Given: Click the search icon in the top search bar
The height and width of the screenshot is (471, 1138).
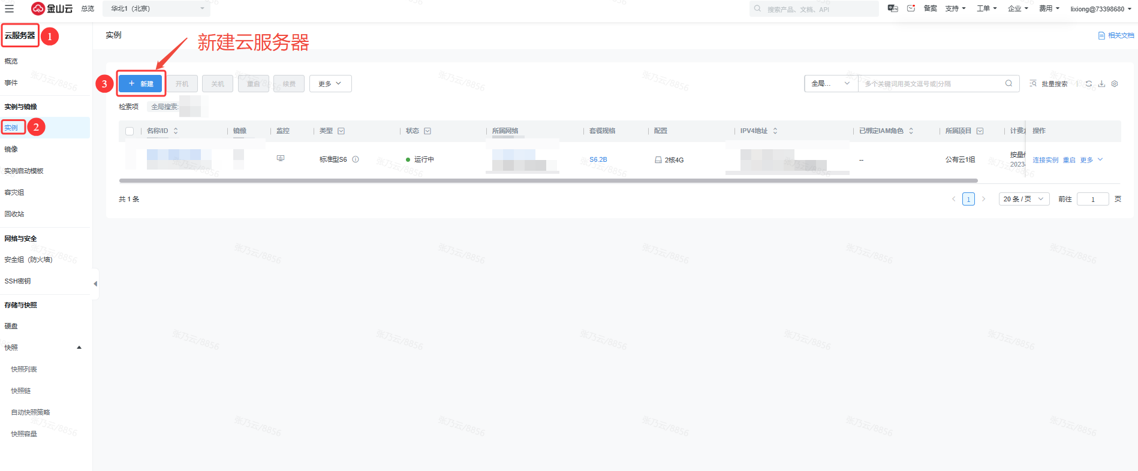Looking at the screenshot, I should pos(758,8).
